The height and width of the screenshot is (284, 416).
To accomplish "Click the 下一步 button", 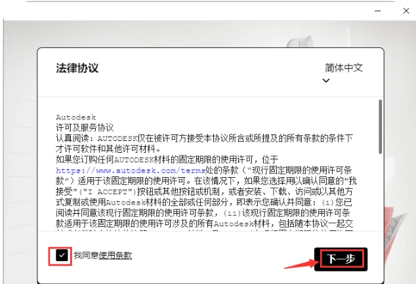I will [341, 259].
